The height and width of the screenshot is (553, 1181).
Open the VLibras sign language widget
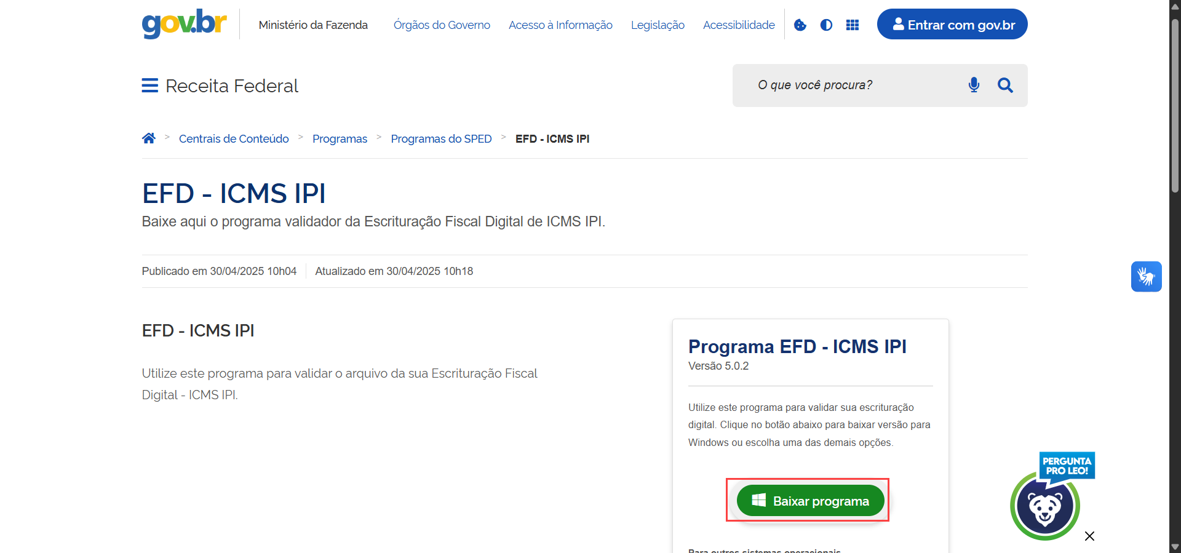point(1146,277)
